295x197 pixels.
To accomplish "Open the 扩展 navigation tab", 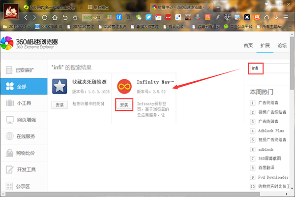I will [x=265, y=45].
